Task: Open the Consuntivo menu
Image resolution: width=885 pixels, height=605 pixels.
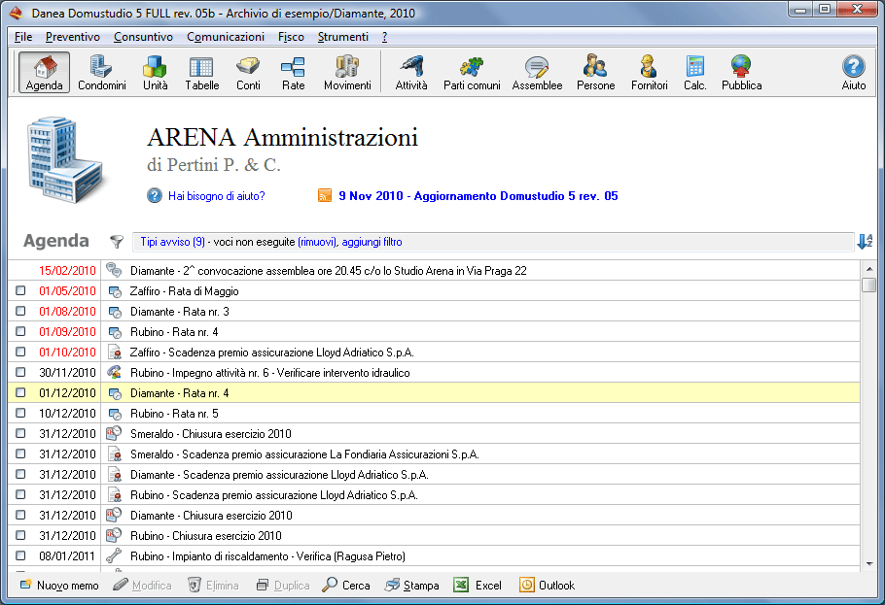Action: pos(143,37)
